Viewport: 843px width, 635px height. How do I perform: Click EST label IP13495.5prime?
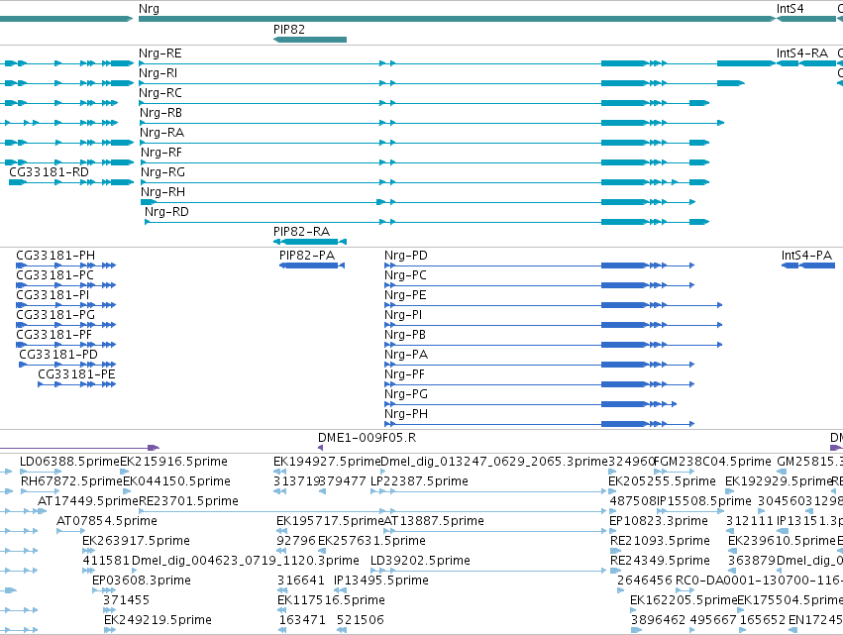click(x=381, y=581)
